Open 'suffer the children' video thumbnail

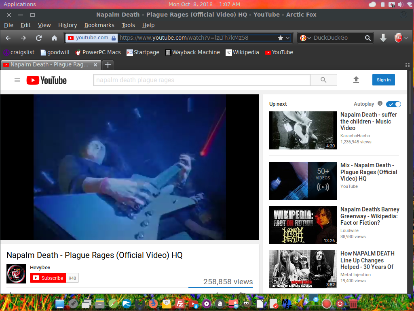coord(303,130)
